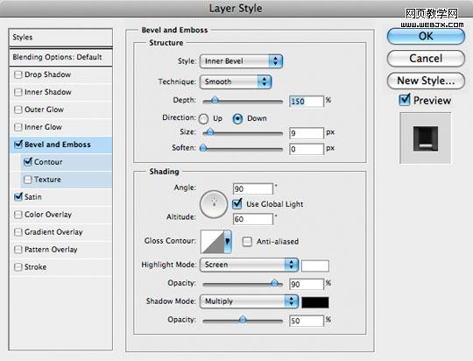The image size is (473, 361).
Task: Enable the Anti-aliased checkbox
Action: pyautogui.click(x=247, y=242)
